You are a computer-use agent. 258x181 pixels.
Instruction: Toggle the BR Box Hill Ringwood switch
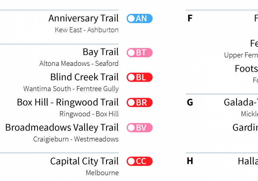click(140, 102)
